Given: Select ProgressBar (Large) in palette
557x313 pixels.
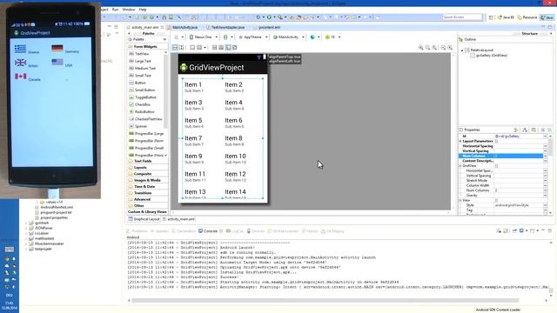Looking at the screenshot, I should (x=149, y=133).
